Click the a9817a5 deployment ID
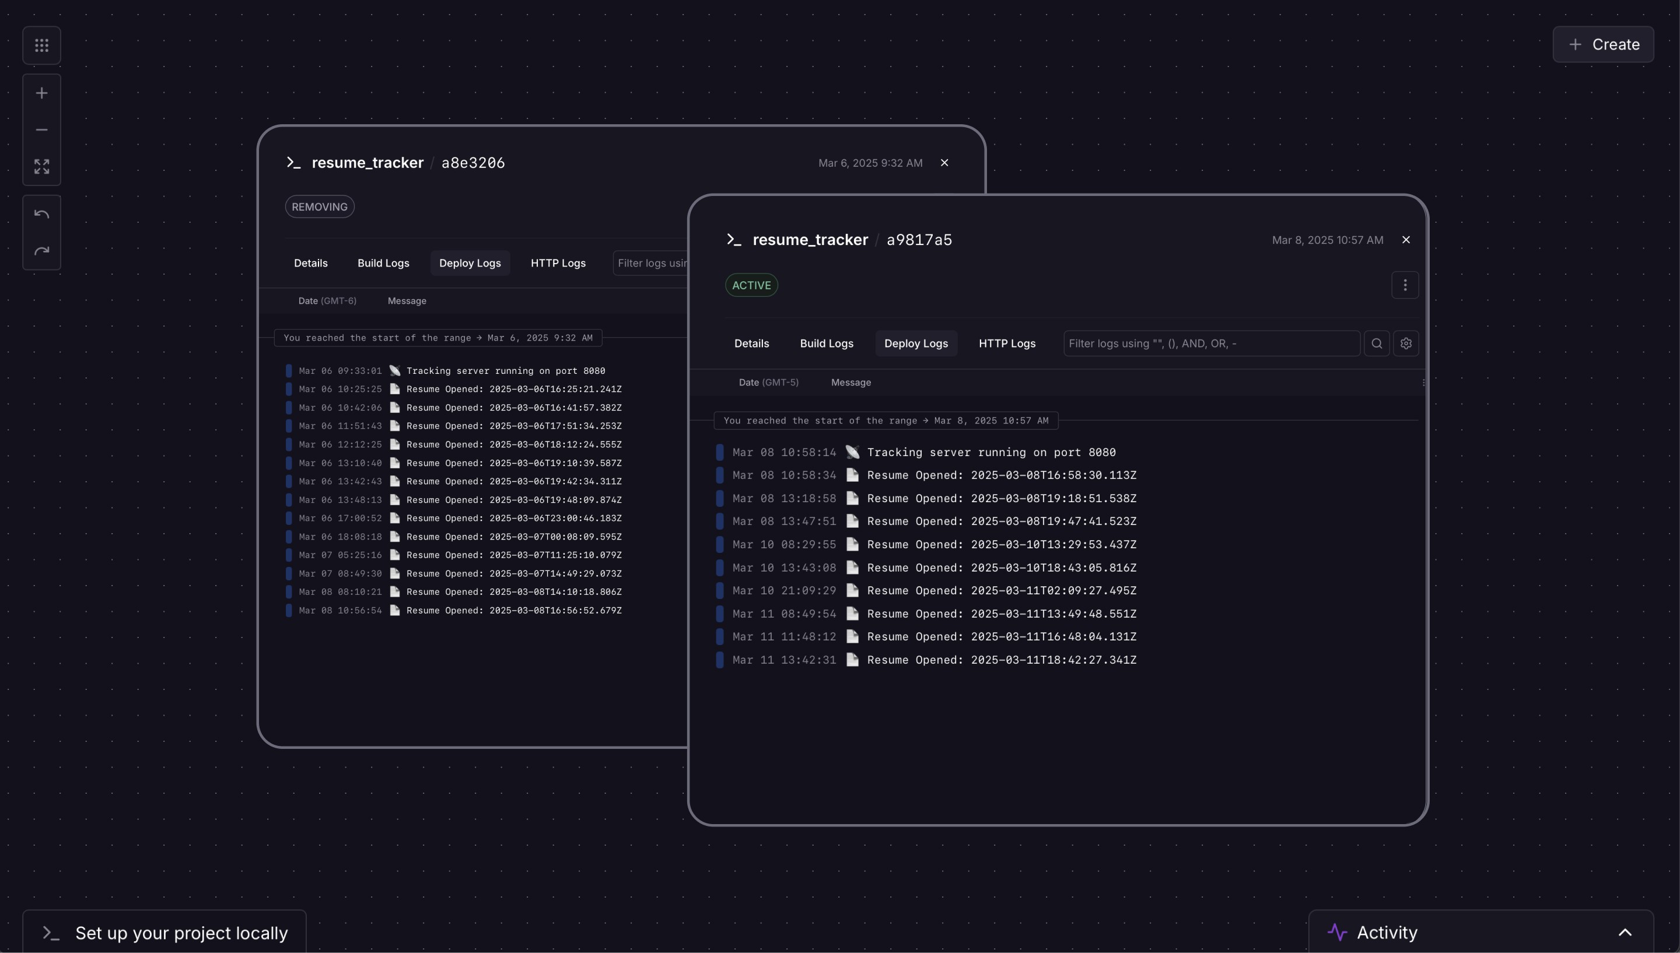The width and height of the screenshot is (1680, 953). click(919, 240)
